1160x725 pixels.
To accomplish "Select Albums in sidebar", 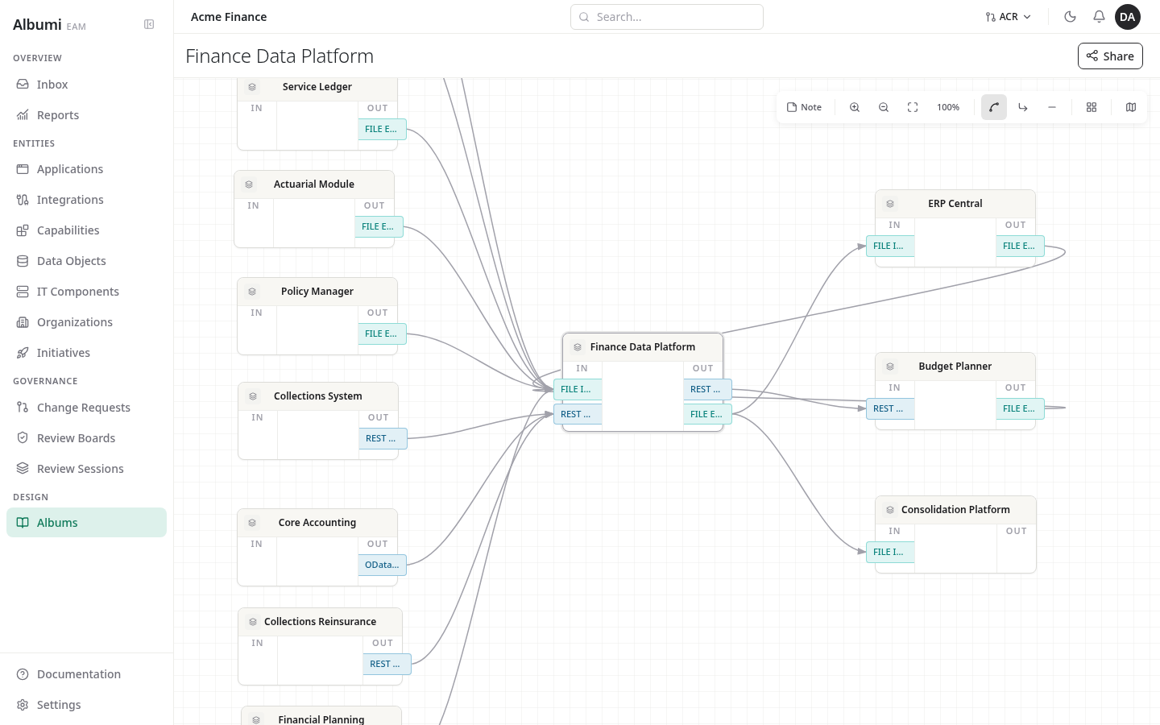I will coord(86,522).
